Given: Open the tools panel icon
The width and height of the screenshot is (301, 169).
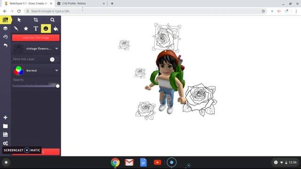Looking at the screenshot, I should [5, 20].
